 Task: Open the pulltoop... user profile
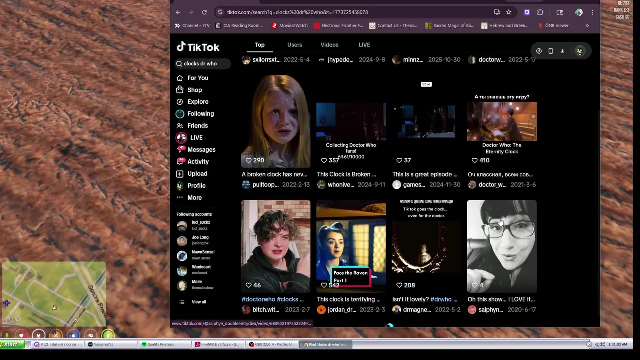coord(265,185)
